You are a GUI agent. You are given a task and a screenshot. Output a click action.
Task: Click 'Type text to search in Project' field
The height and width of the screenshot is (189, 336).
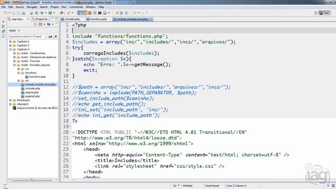click(x=27, y=37)
